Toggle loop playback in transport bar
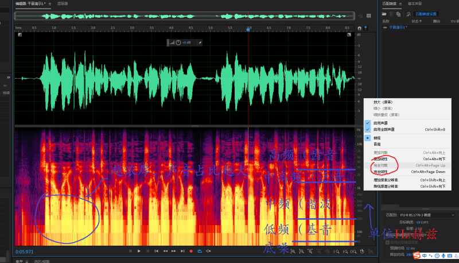The height and width of the screenshot is (263, 459). coord(200,251)
